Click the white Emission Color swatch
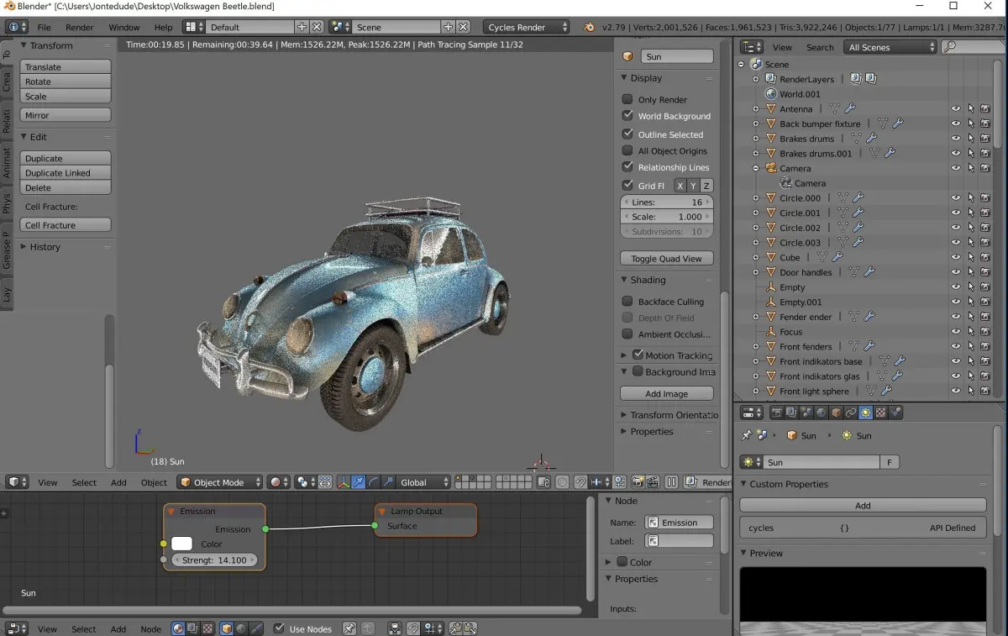 coord(182,544)
